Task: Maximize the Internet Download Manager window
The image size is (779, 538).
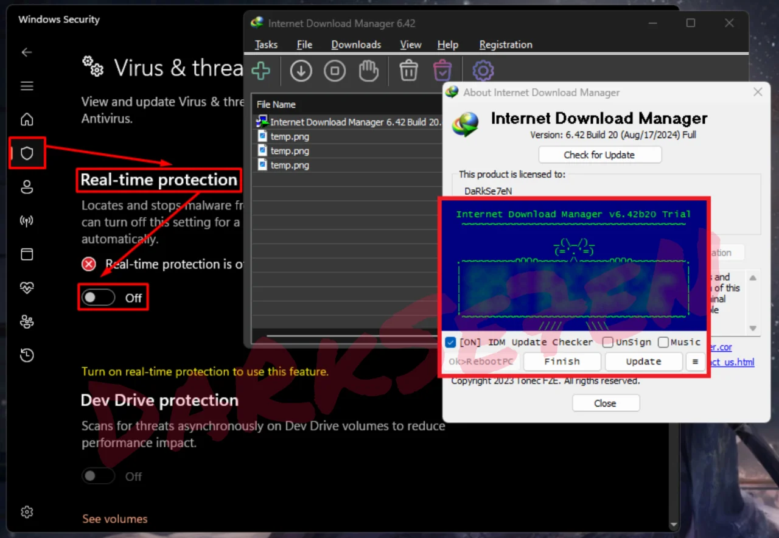Action: coord(691,23)
